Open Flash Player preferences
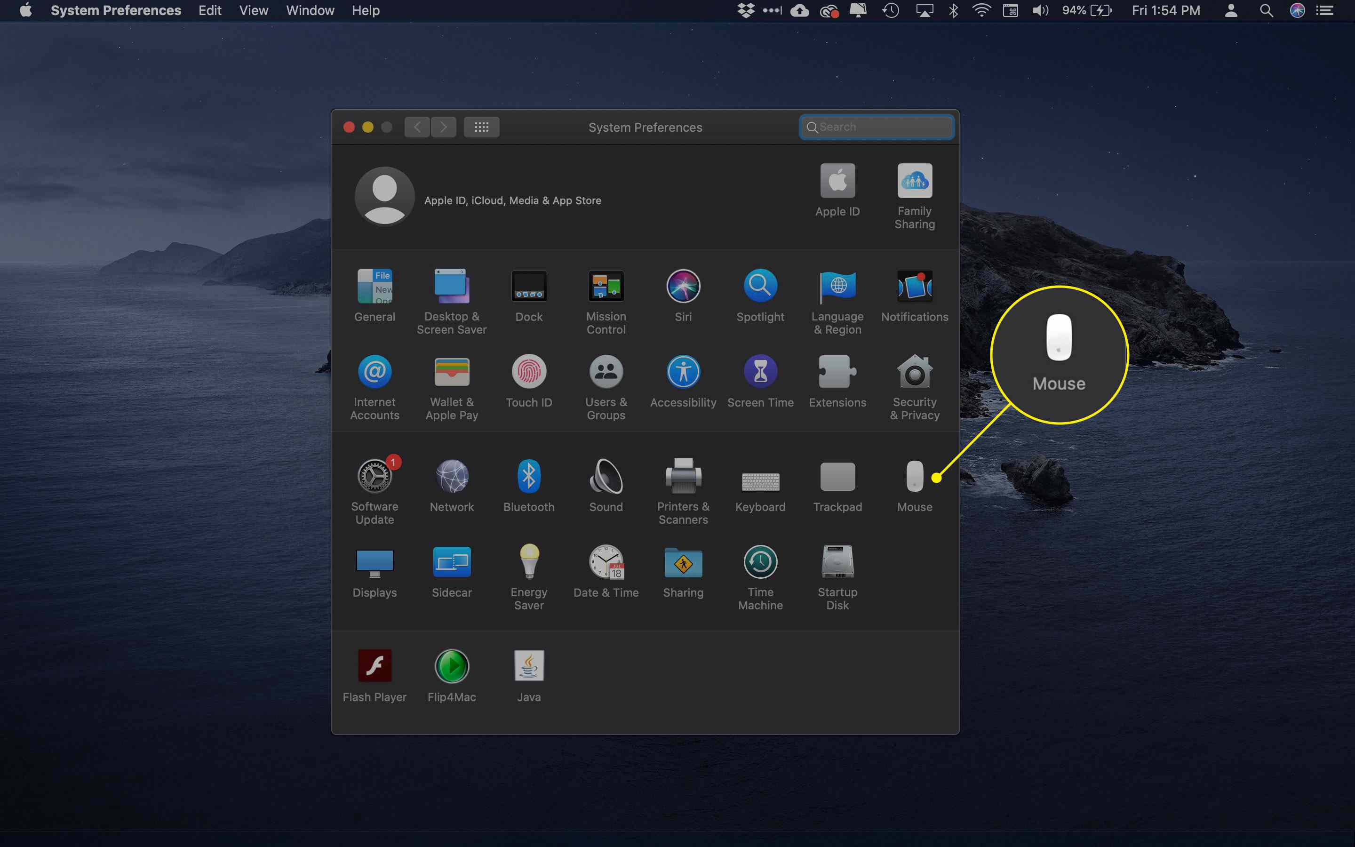Image resolution: width=1355 pixels, height=847 pixels. (x=375, y=676)
